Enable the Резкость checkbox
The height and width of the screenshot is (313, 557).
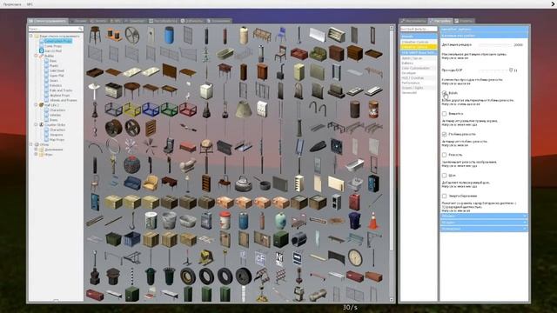point(444,155)
